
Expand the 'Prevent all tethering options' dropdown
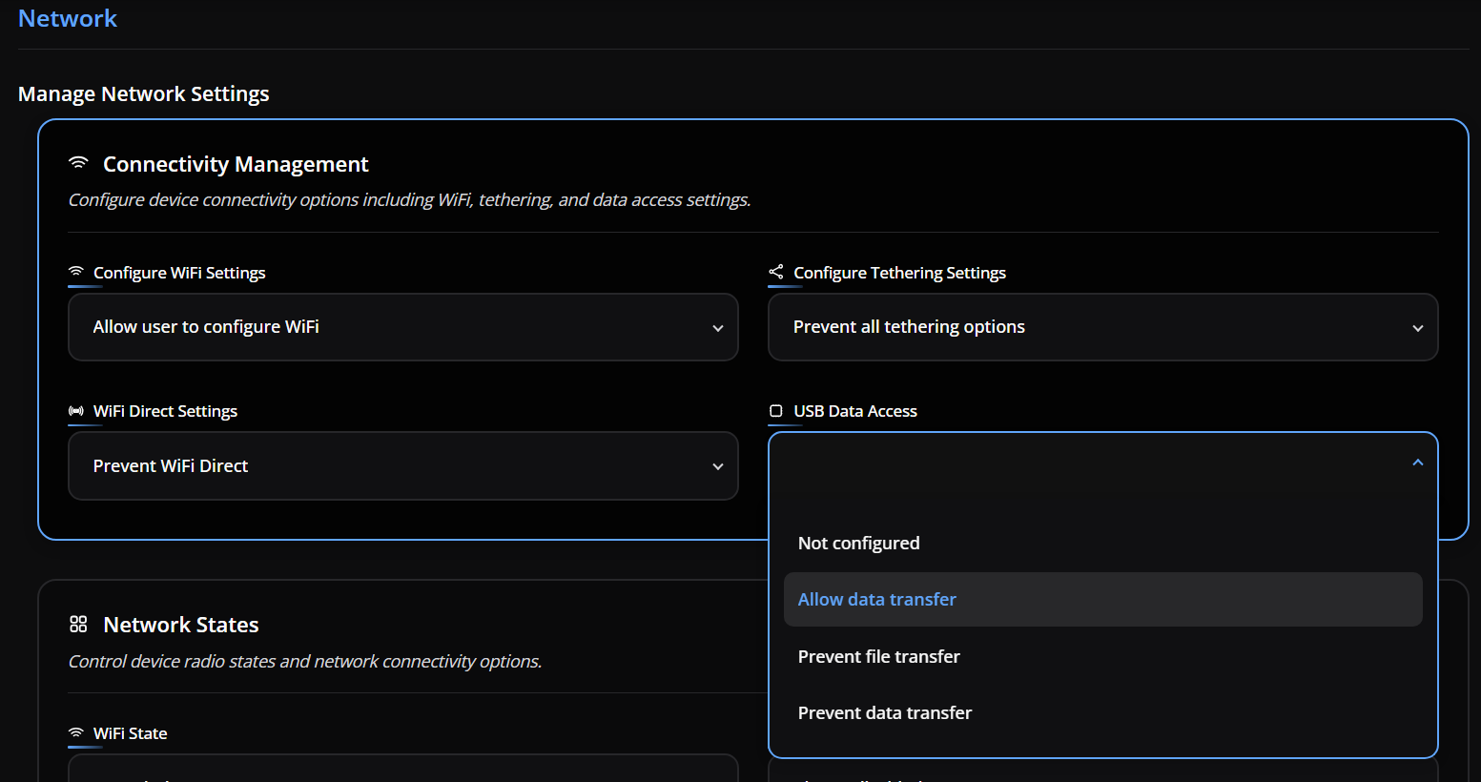(x=1102, y=327)
